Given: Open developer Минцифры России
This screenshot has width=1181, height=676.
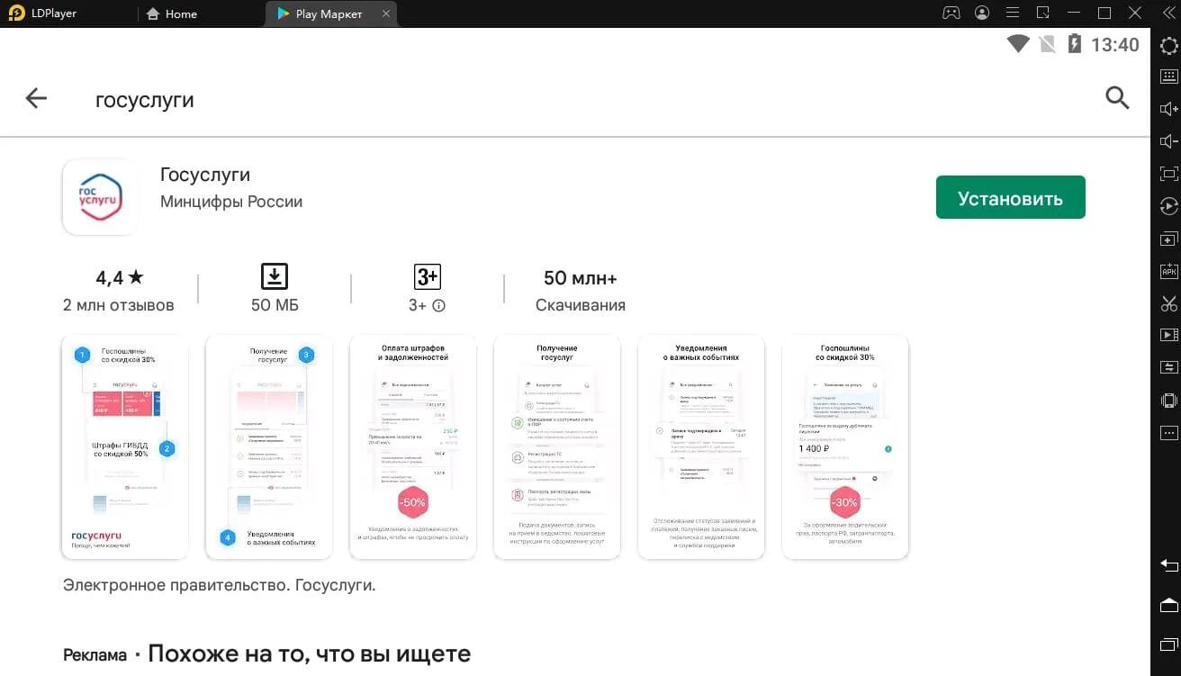Looking at the screenshot, I should (231, 202).
